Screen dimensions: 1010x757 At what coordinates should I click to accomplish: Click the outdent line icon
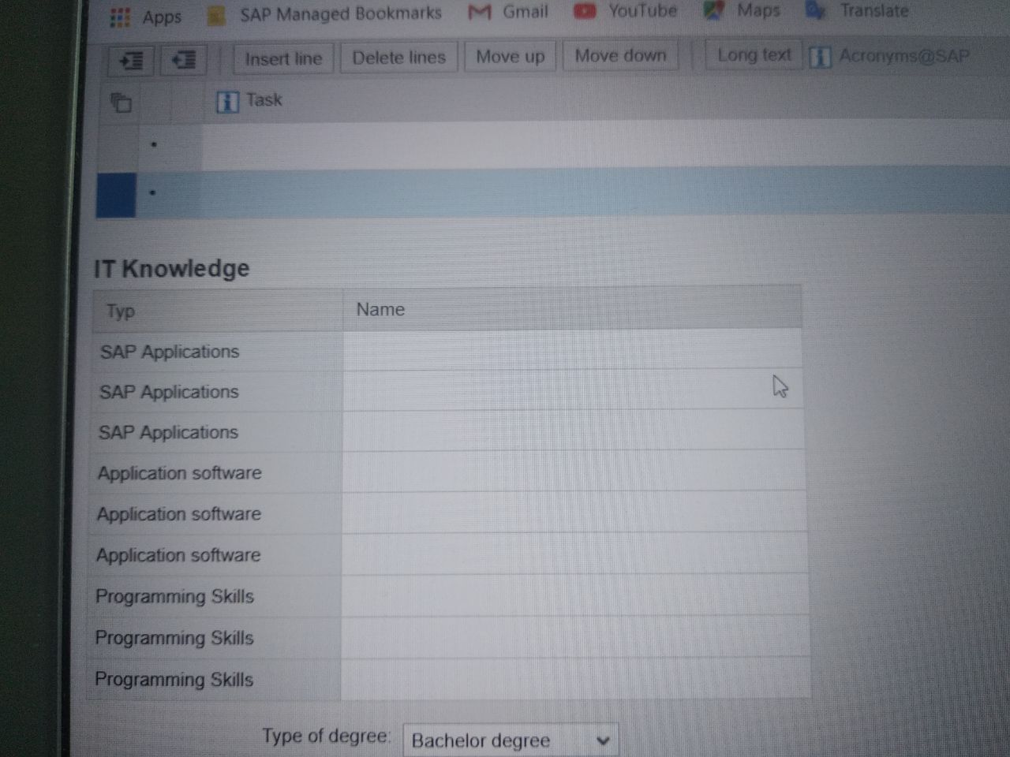pyautogui.click(x=184, y=60)
